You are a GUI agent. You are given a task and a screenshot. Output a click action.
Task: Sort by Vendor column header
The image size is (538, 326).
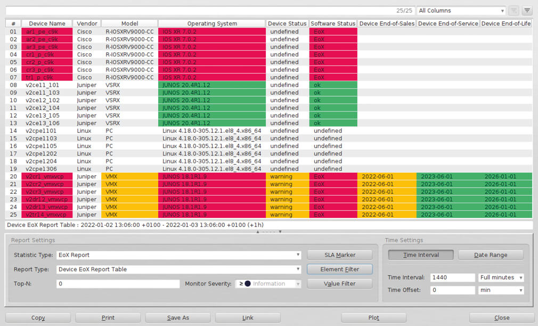pyautogui.click(x=87, y=23)
